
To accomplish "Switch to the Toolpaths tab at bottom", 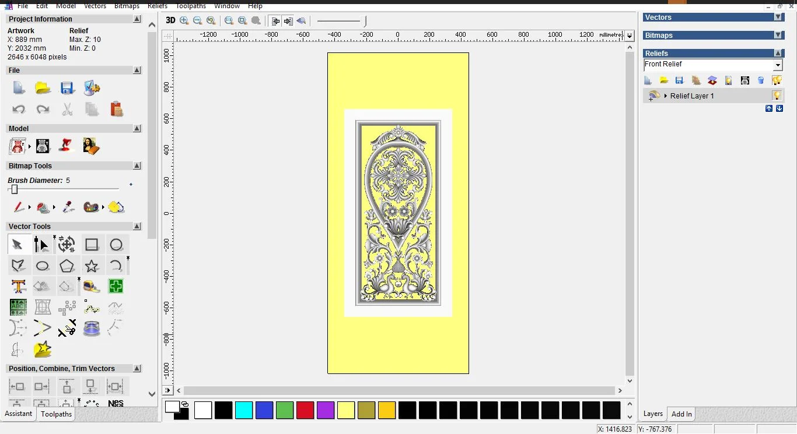I will (57, 414).
